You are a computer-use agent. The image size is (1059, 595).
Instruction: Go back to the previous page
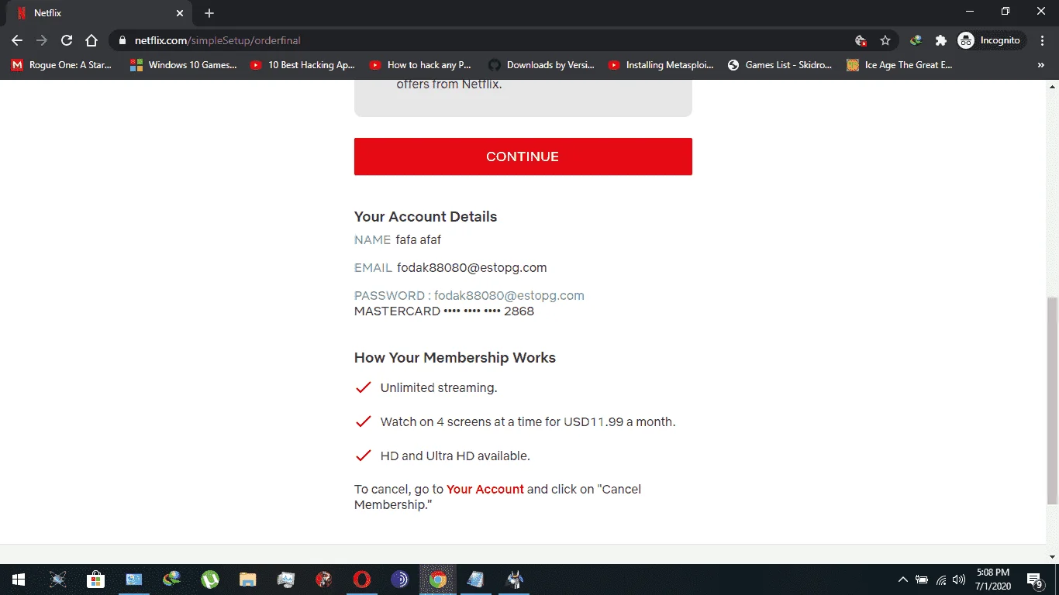click(17, 40)
